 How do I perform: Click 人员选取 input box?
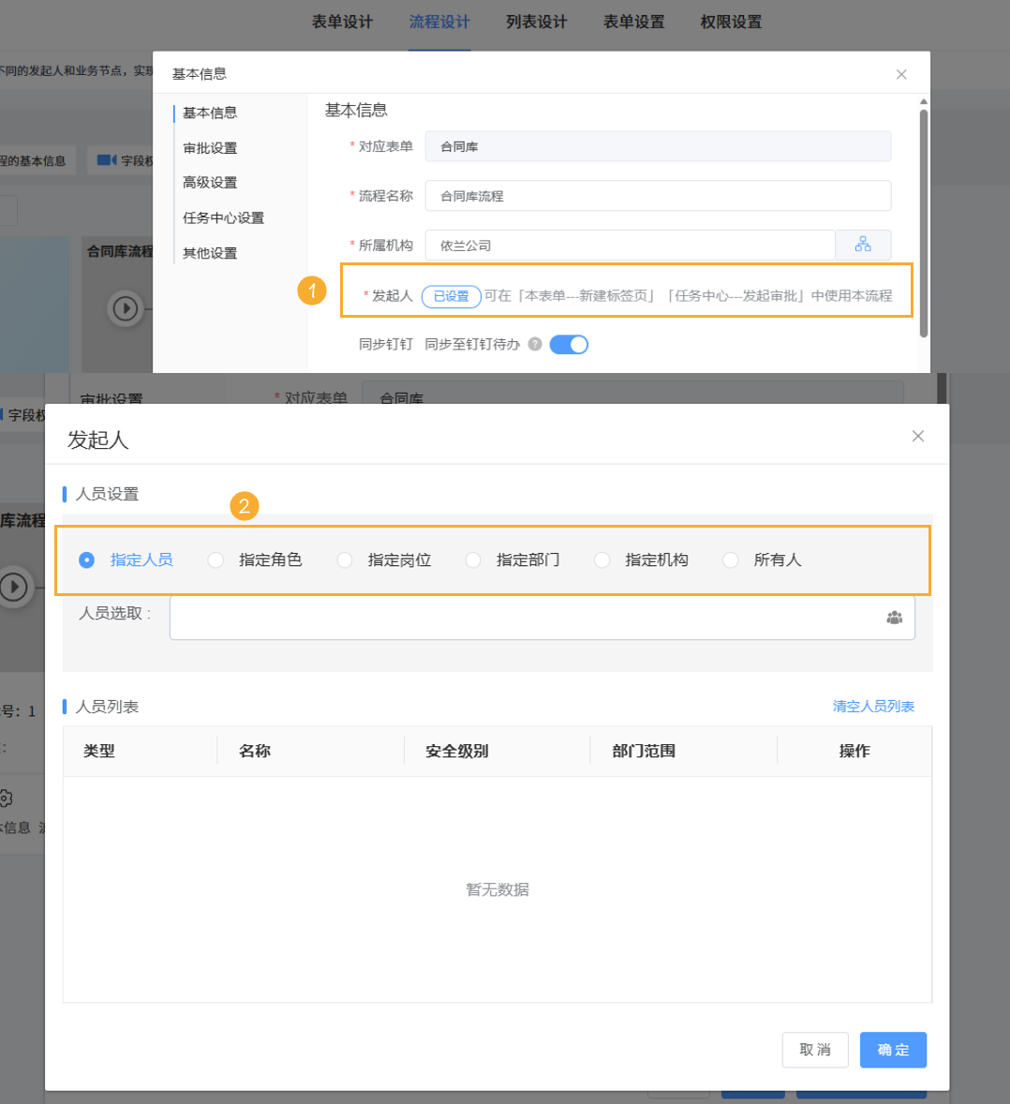(542, 618)
